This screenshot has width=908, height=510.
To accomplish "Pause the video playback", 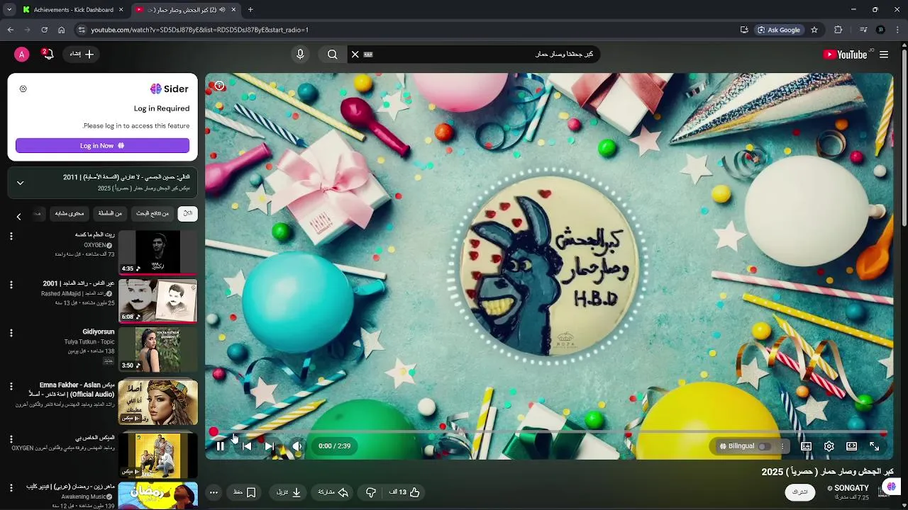I will [x=221, y=446].
